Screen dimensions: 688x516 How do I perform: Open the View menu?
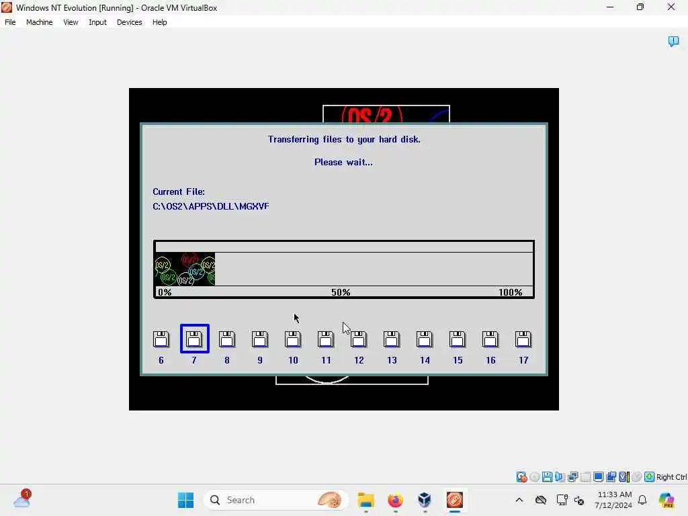click(71, 22)
